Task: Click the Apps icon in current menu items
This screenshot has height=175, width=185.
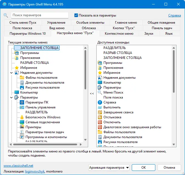Action: [17, 58]
